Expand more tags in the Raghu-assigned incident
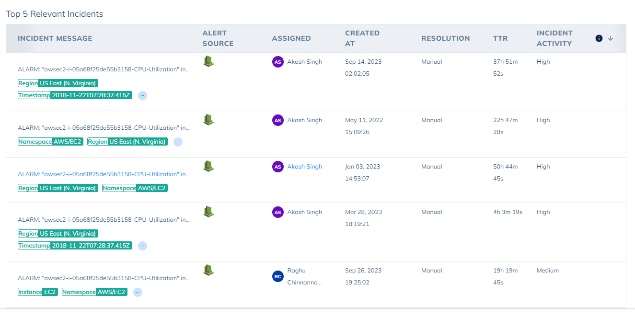Screen dimensions: 635x317 (138, 292)
